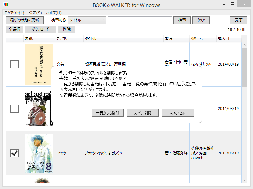Click the 最新の状態に更新 button
This screenshot has width=253, height=189.
[x=25, y=20]
